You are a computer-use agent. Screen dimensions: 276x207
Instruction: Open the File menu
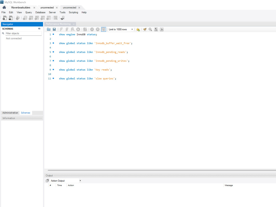coord(4,12)
